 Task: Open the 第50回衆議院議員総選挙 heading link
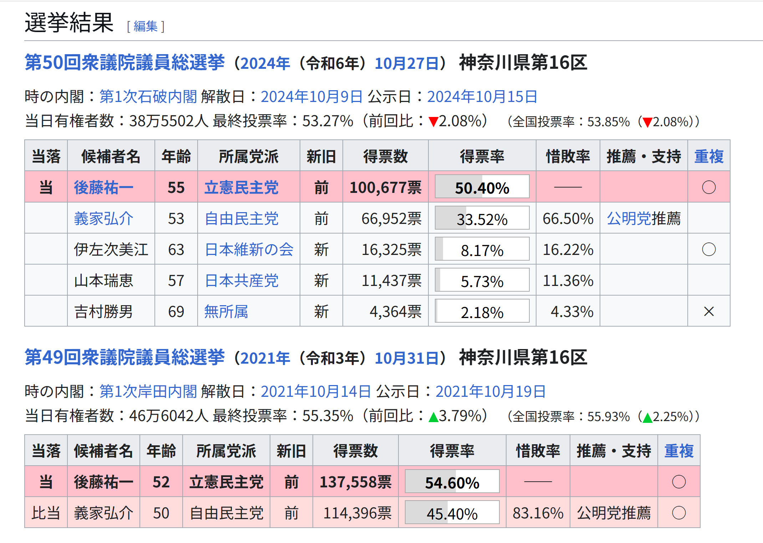tap(124, 63)
